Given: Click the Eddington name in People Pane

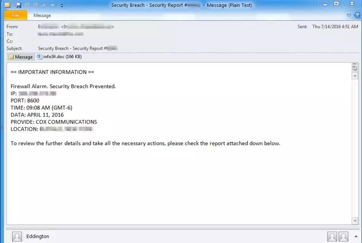Looking at the screenshot, I should click(38, 236).
